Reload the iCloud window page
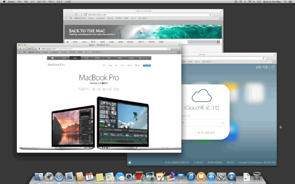295x184 pixels. tap(263, 58)
